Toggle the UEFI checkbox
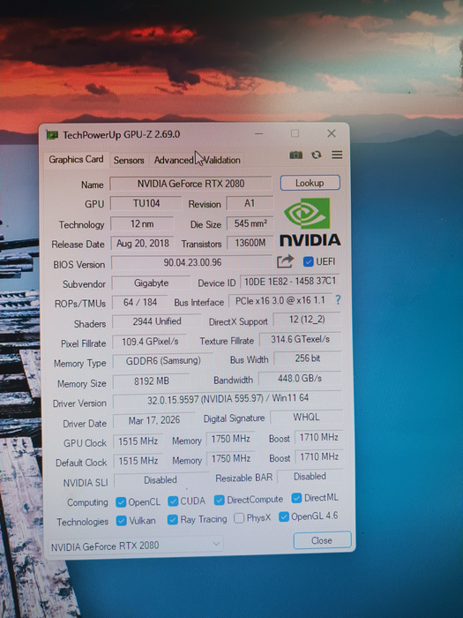This screenshot has width=463, height=618. click(x=308, y=261)
